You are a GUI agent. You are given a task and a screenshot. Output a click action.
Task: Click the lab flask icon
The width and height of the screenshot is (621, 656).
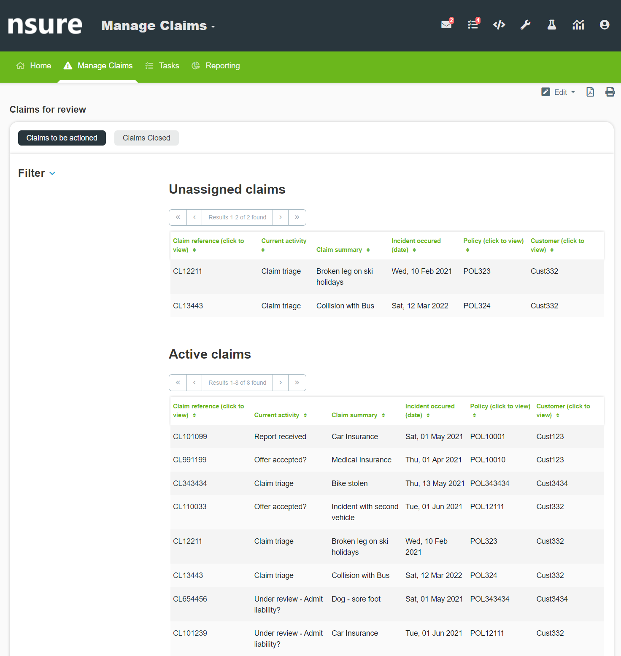552,25
